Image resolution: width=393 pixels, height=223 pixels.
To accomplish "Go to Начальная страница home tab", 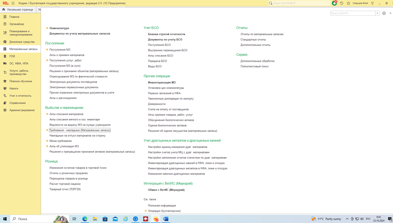I will [x=18, y=9].
